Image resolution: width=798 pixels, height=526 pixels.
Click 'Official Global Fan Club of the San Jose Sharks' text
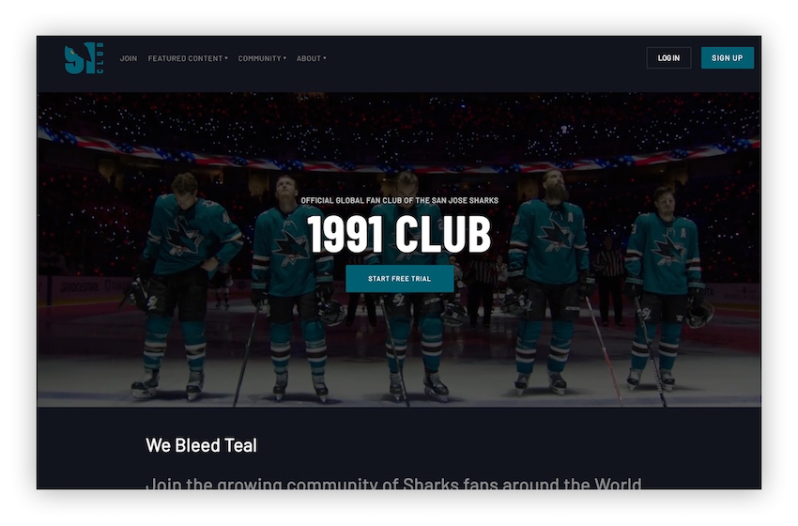click(400, 201)
